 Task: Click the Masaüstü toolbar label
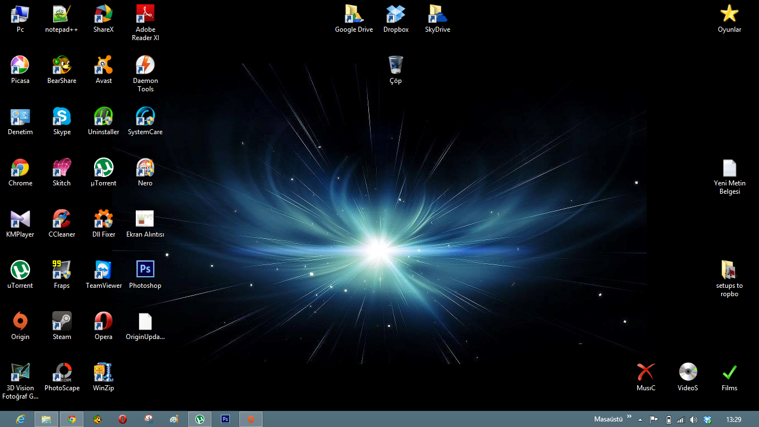coord(608,419)
